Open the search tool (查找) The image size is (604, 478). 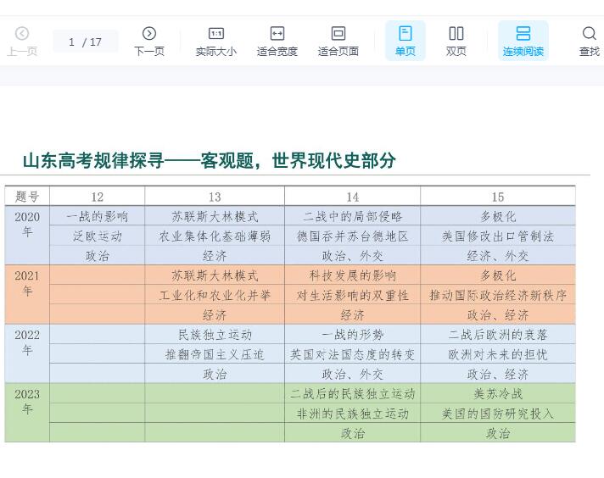(x=589, y=40)
